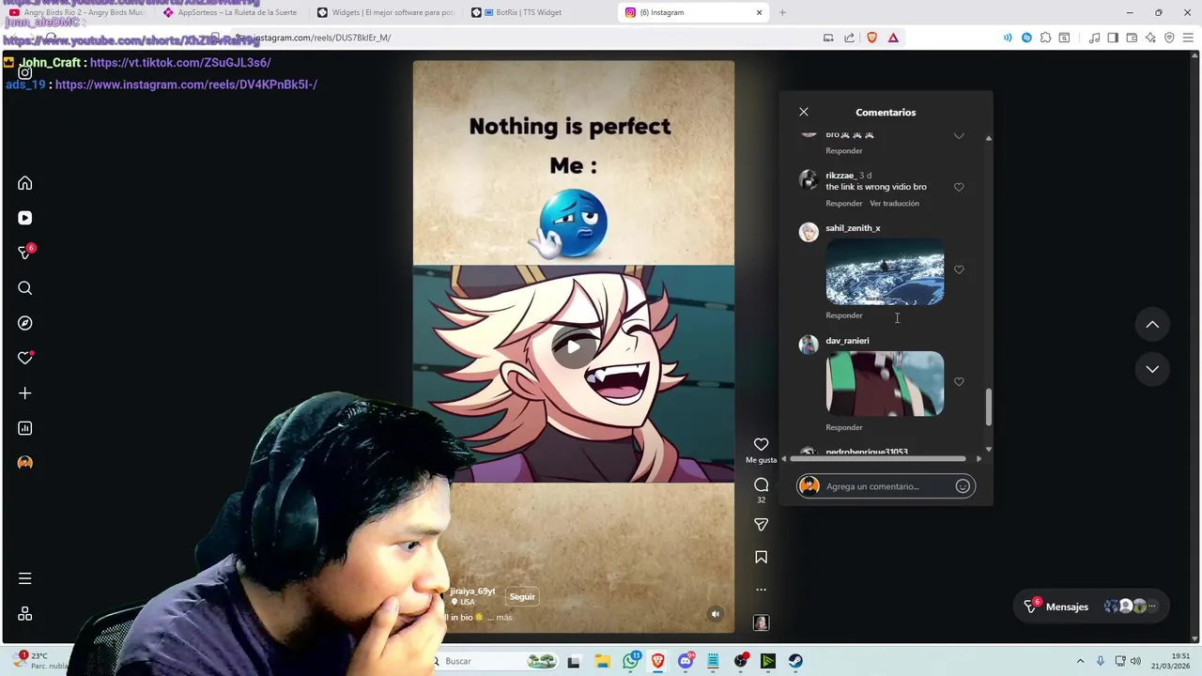Mute the reel with speaker icon

click(716, 614)
